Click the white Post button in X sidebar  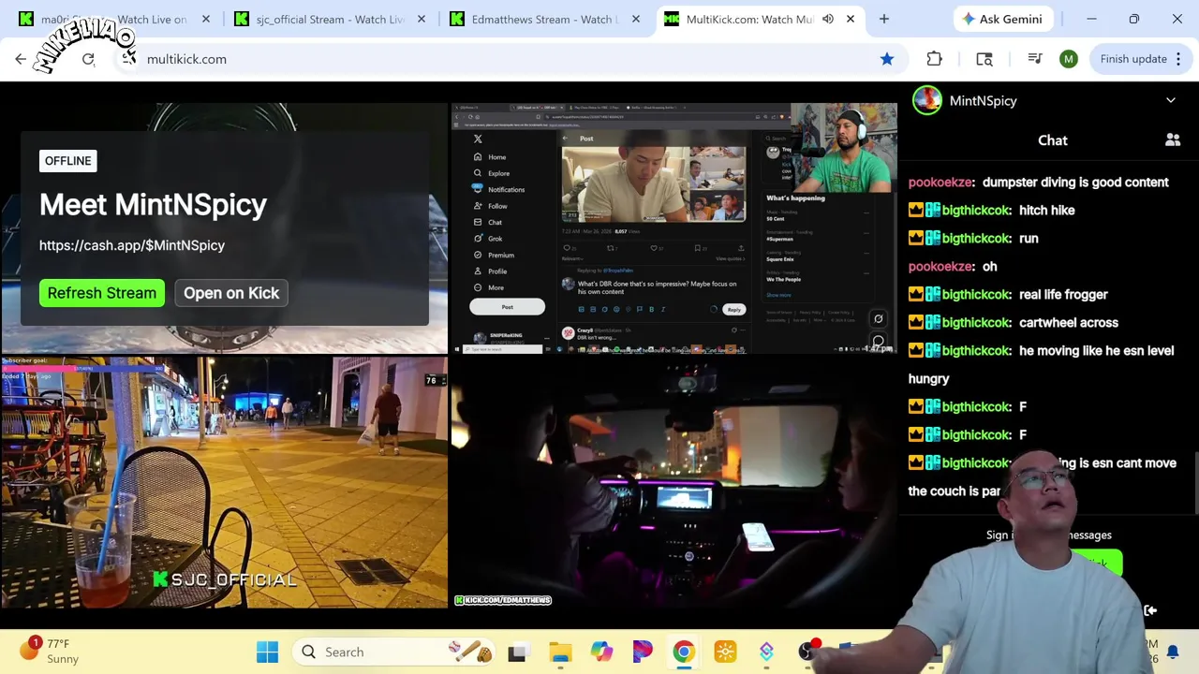point(507,307)
